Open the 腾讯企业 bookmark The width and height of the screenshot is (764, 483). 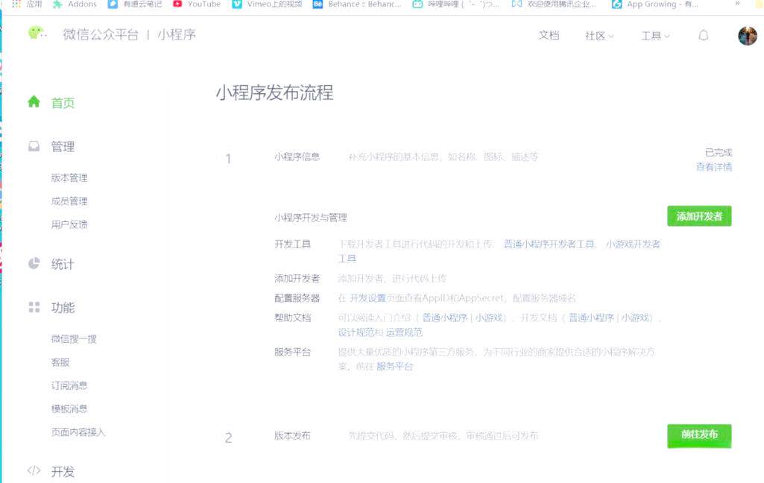[554, 4]
